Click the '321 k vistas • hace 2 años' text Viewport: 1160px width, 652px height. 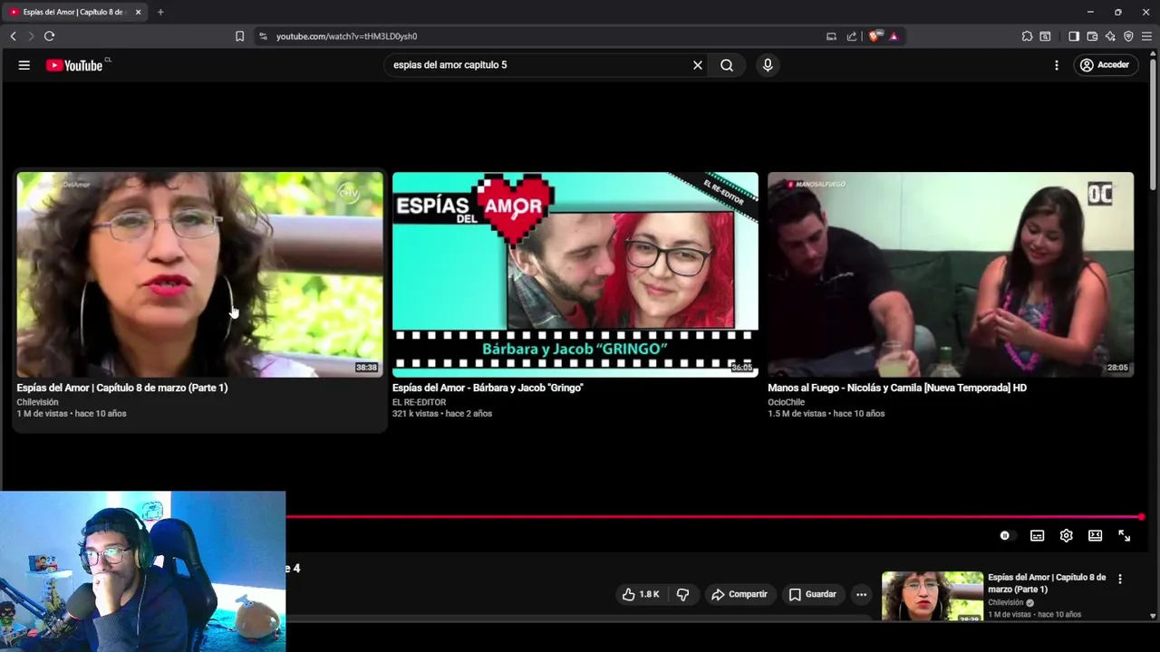tap(442, 414)
